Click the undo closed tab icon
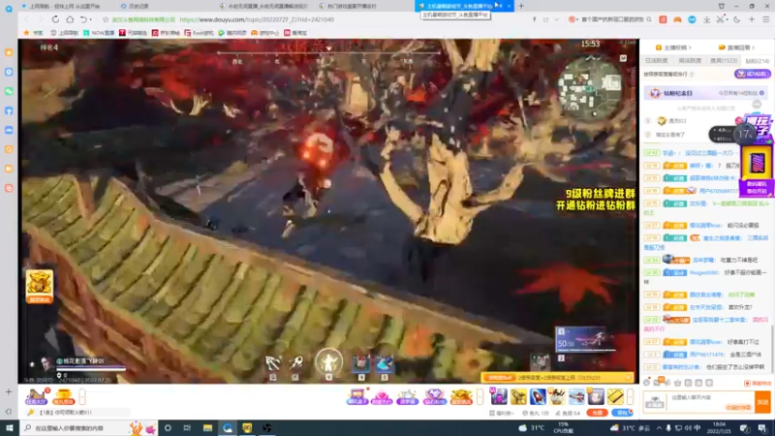The height and width of the screenshot is (436, 775). (x=83, y=19)
